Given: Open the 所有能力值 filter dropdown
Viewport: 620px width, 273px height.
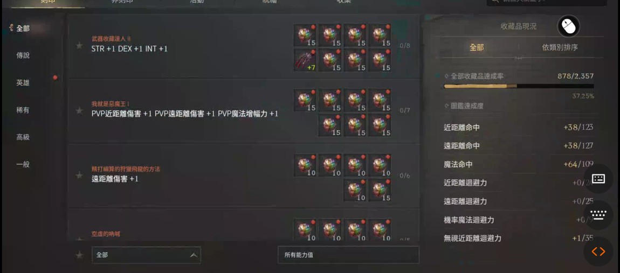Looking at the screenshot, I should point(348,255).
